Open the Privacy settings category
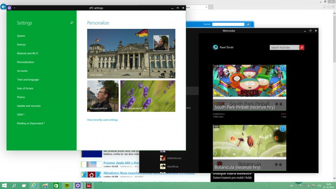Image resolution: width=336 pixels, height=189 pixels. 21,97
